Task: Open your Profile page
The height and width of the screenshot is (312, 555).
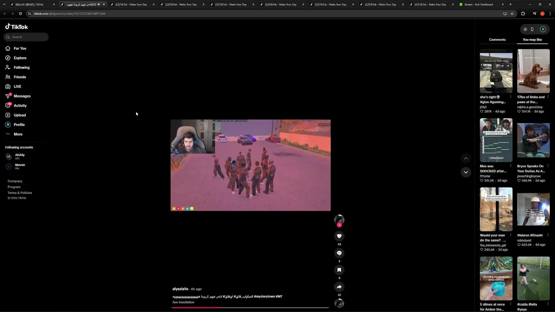Action: (x=19, y=124)
